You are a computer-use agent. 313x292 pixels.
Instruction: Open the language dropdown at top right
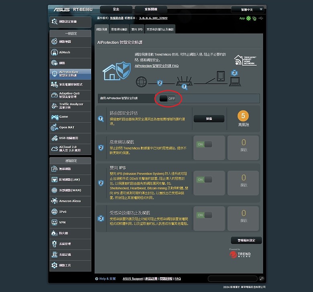coord(248,10)
